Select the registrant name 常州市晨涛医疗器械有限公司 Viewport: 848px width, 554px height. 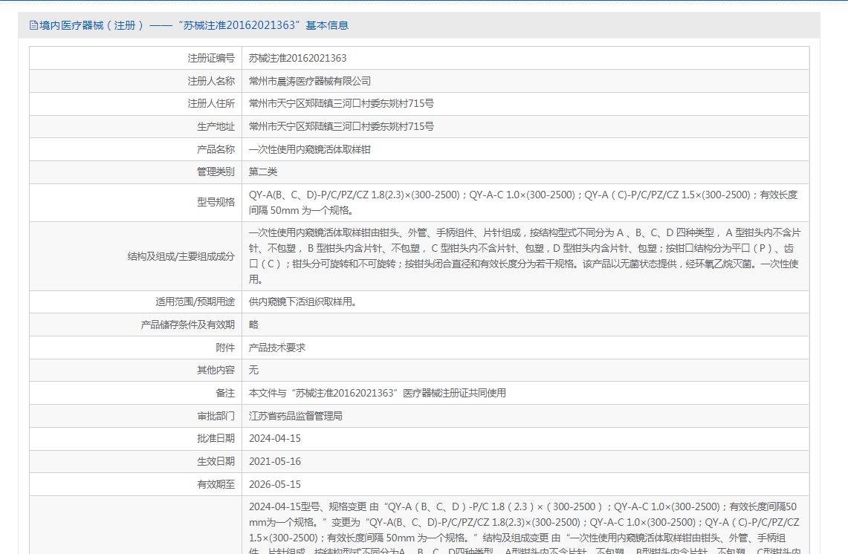coord(309,81)
